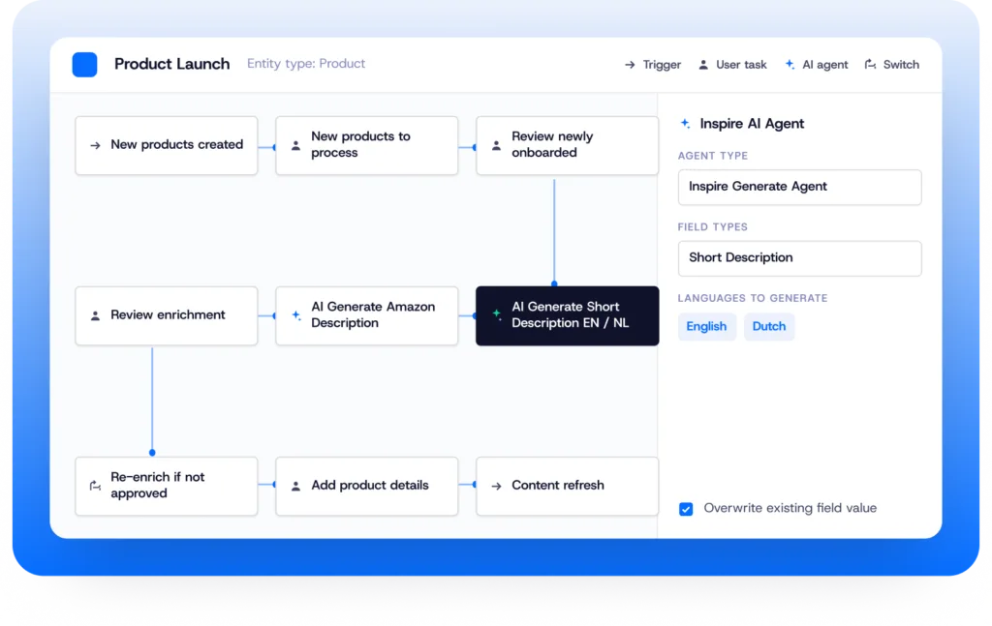Click the Dutch language chip

click(769, 327)
